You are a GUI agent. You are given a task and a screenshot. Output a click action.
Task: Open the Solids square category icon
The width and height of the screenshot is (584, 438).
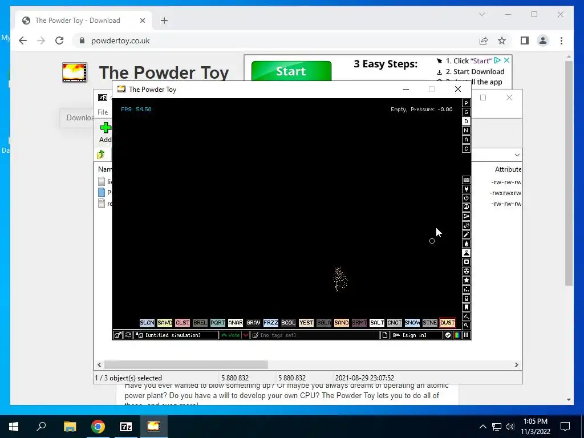[x=466, y=262]
